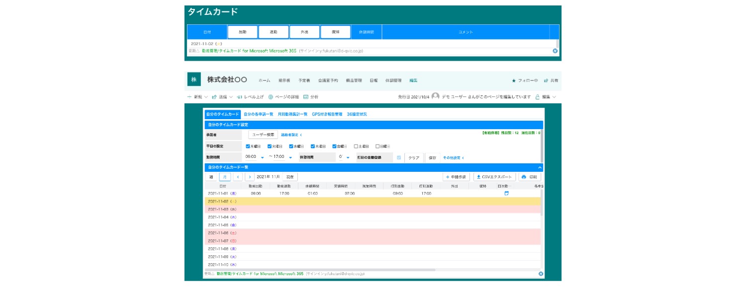Switch to 月別勤務集計一覧 tab
Image resolution: width=746 pixels, height=290 pixels.
292,114
